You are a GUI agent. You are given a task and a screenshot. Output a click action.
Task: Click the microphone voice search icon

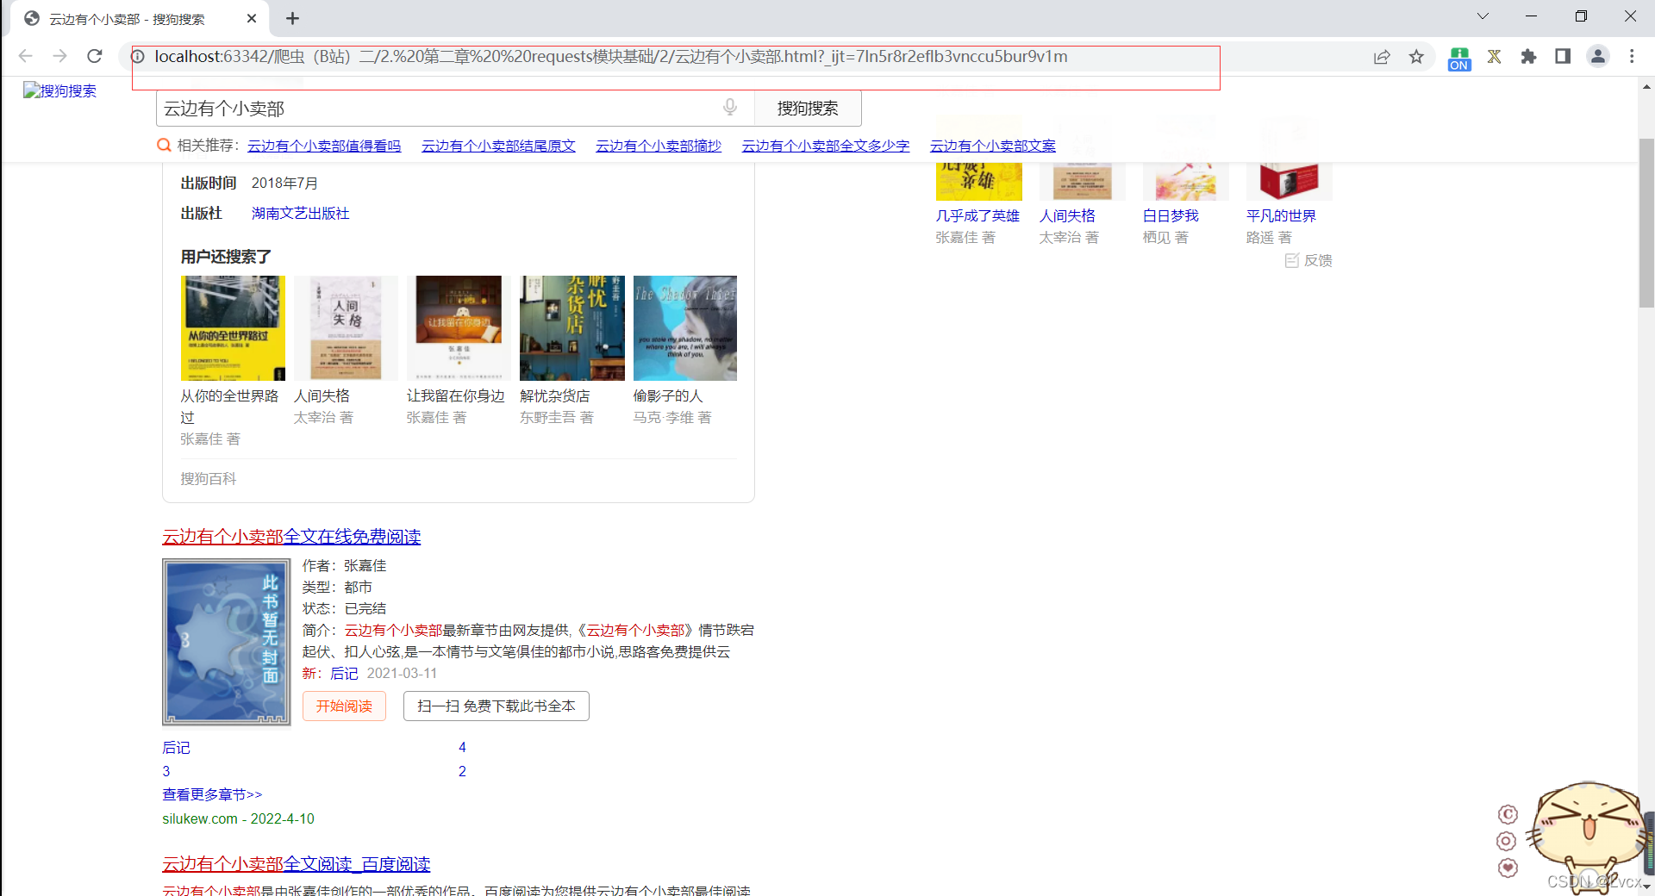point(730,107)
